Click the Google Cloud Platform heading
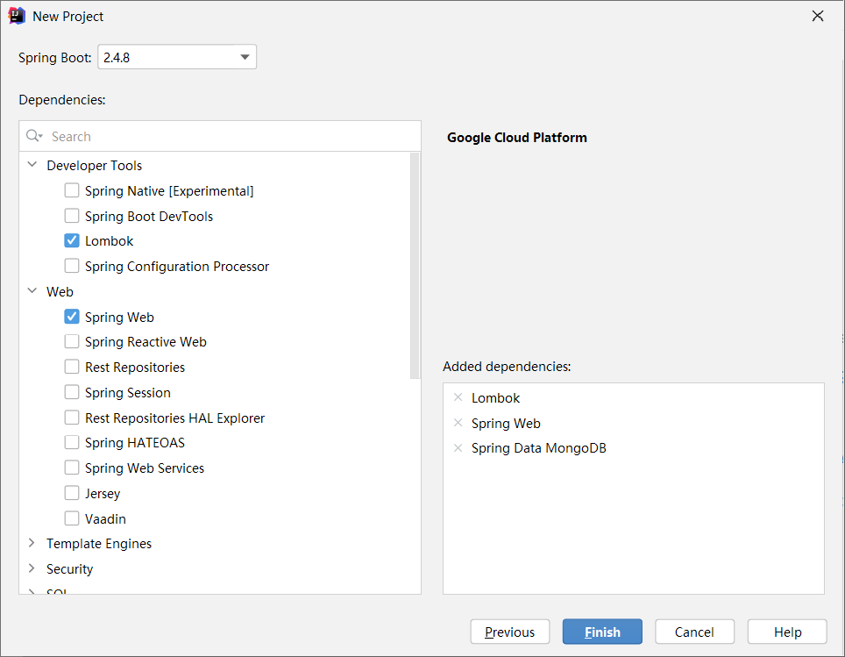This screenshot has height=657, width=845. point(517,138)
